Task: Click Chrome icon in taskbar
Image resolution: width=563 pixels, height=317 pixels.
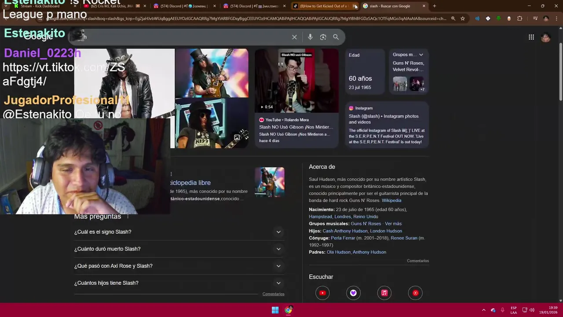Action: (288, 310)
